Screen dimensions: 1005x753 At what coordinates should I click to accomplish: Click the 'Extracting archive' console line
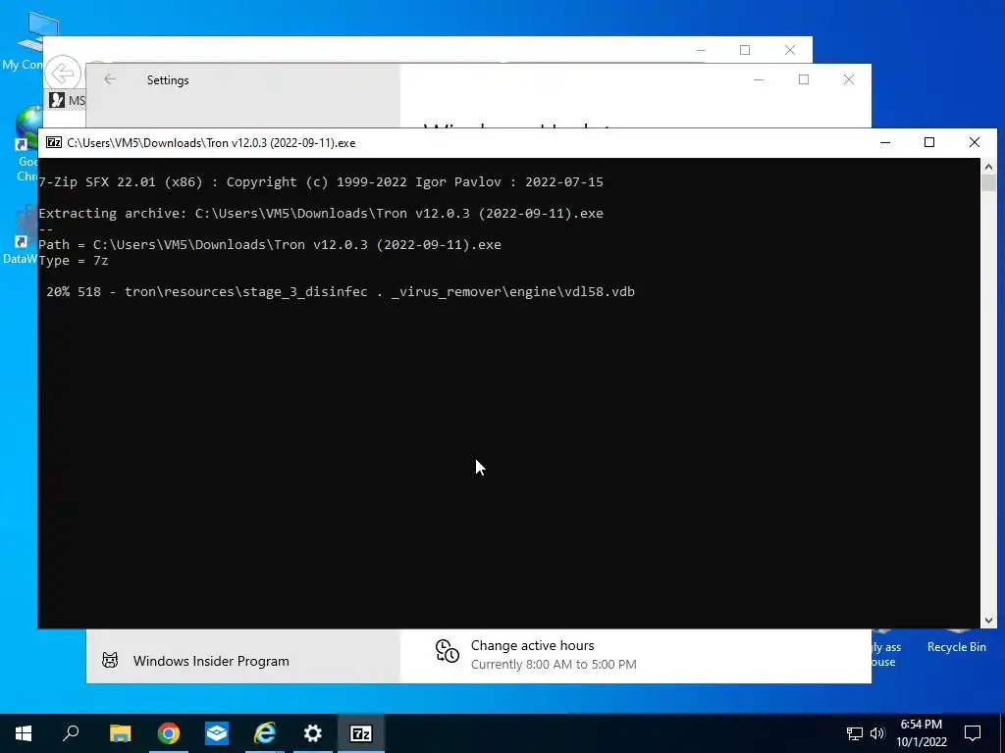pos(321,213)
